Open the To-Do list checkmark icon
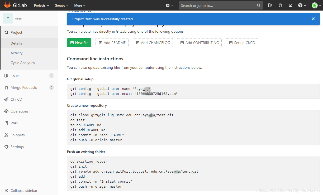 [291, 5]
